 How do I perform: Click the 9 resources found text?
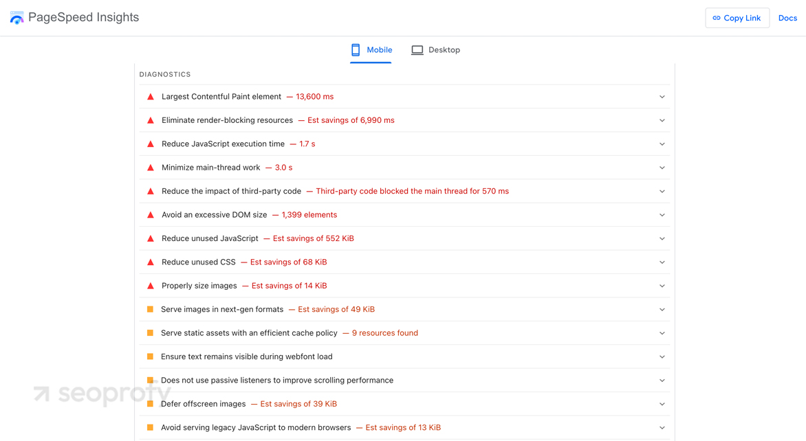click(x=385, y=332)
